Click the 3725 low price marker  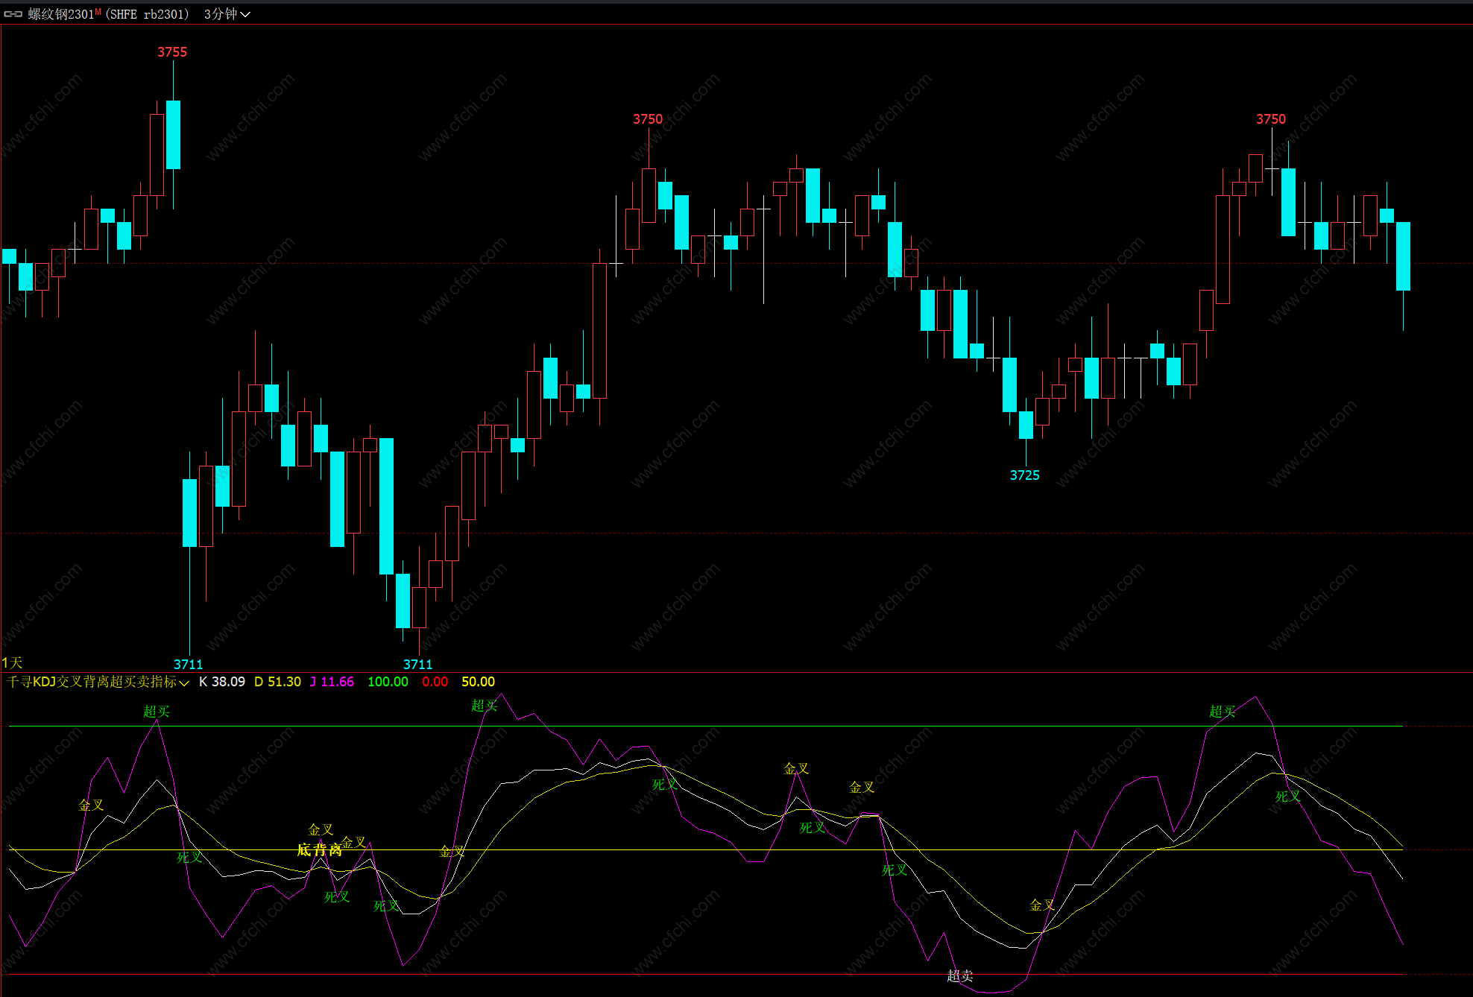click(x=1024, y=475)
